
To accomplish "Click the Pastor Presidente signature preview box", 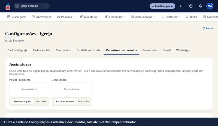I will 29,89.
